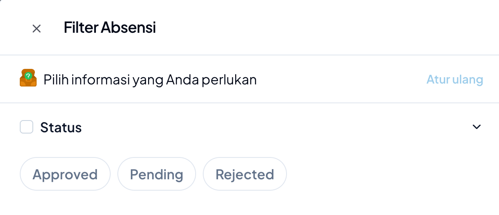Select the Pending status chip
Viewport: 499px width, 215px height.
[157, 174]
